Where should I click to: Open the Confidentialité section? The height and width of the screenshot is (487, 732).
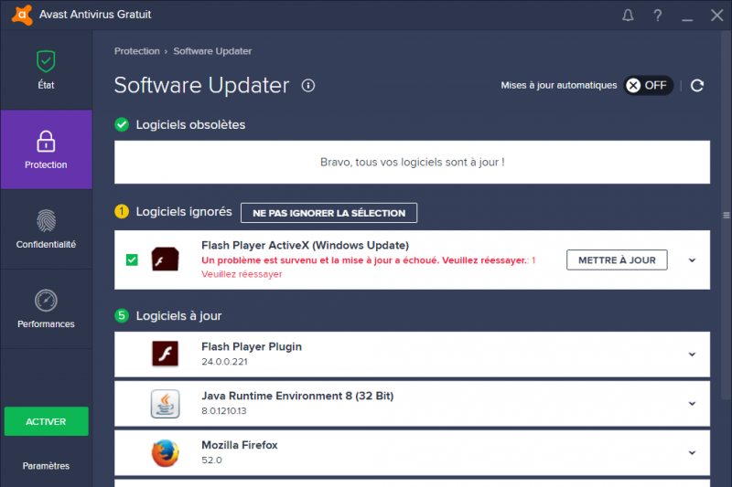click(x=47, y=229)
